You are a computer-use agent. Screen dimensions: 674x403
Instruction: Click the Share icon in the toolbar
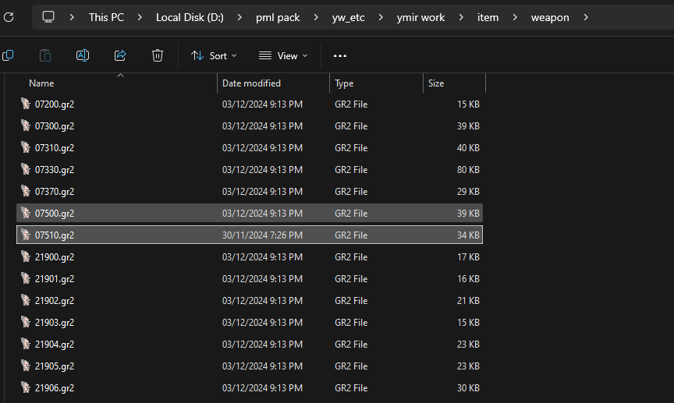(120, 55)
